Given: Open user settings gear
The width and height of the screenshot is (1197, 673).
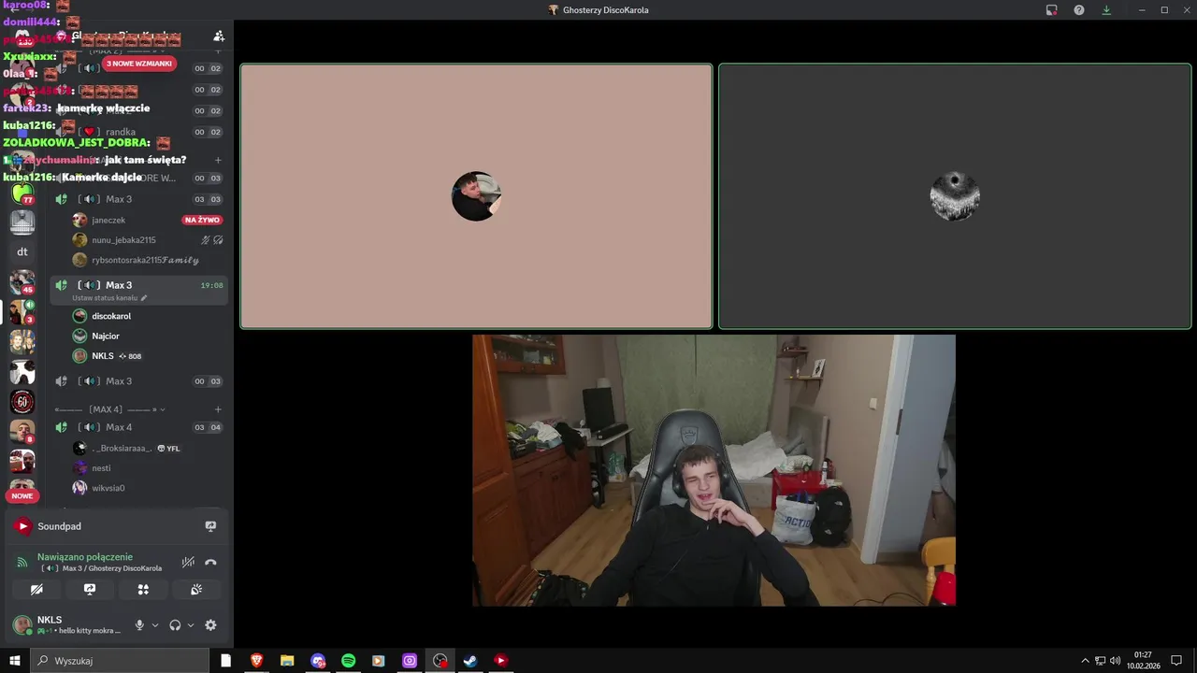Looking at the screenshot, I should 210,625.
